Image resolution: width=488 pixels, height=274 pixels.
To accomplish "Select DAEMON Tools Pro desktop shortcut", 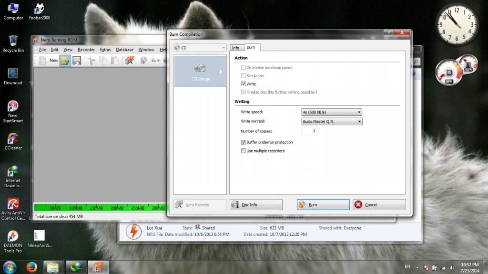I will (13, 242).
